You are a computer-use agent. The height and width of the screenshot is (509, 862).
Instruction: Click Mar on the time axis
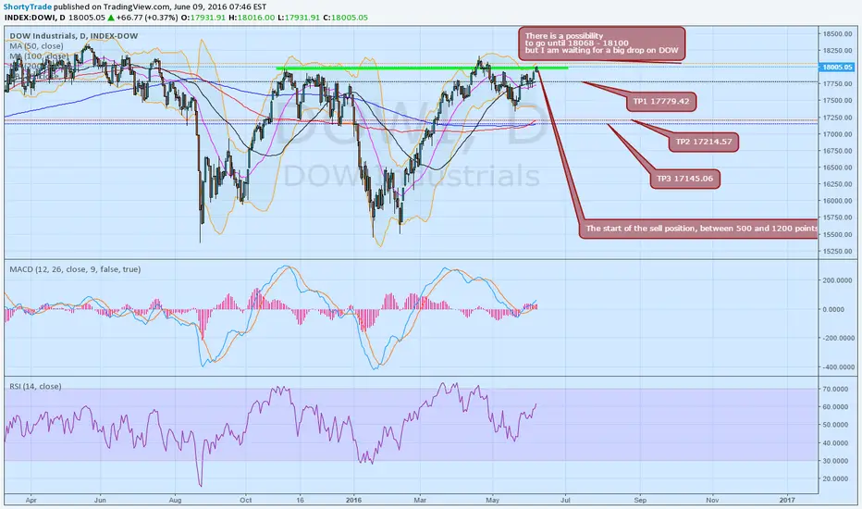(x=420, y=500)
